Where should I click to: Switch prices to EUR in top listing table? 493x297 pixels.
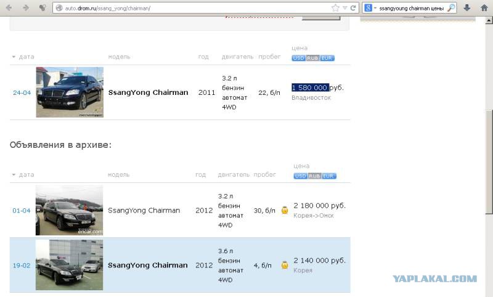click(x=327, y=58)
